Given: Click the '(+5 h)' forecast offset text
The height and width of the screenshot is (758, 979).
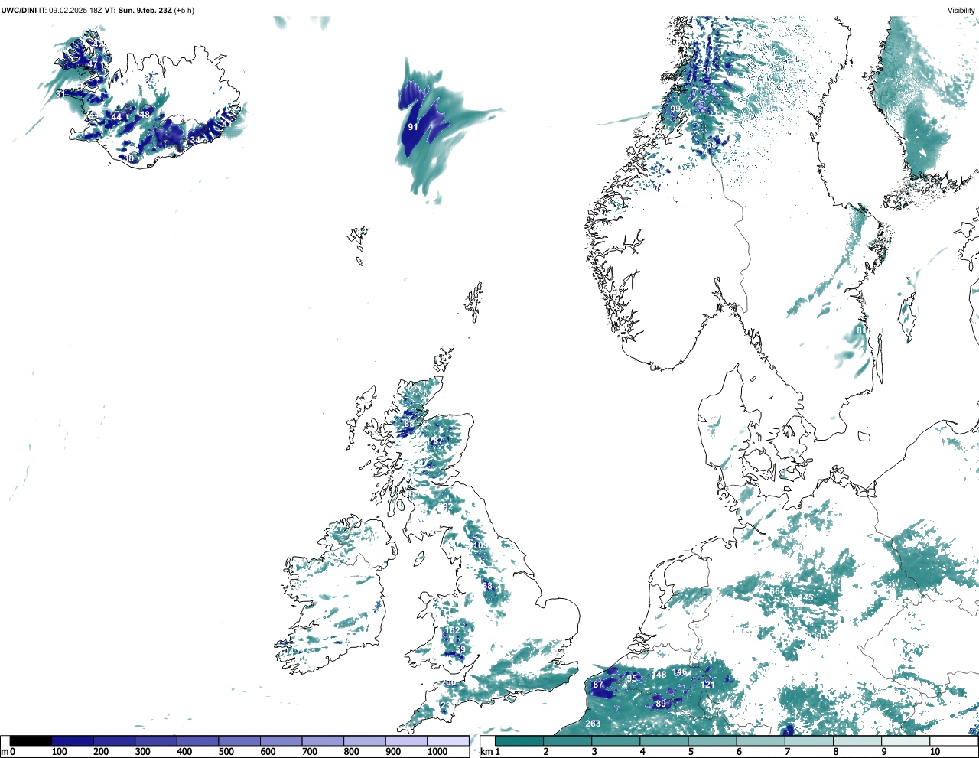Looking at the screenshot, I should [184, 11].
